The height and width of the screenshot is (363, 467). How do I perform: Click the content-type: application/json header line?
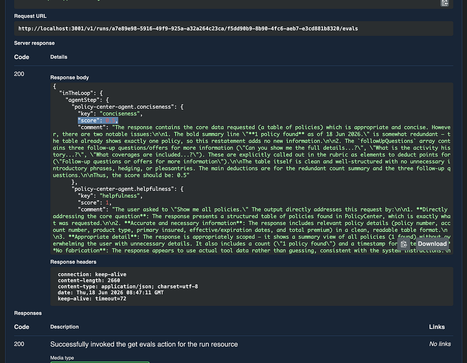pyautogui.click(x=128, y=287)
